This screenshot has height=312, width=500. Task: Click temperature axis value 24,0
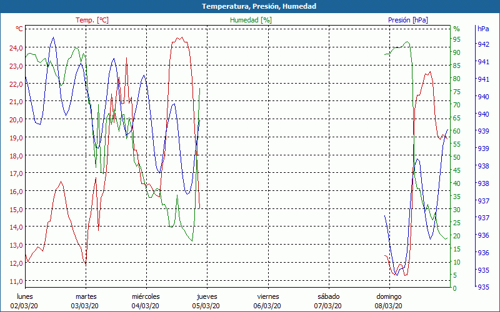click(x=16, y=48)
